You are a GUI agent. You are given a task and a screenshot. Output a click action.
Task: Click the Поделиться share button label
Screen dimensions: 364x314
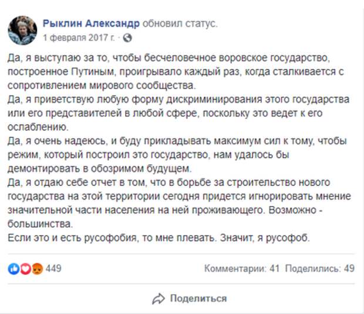point(198,298)
